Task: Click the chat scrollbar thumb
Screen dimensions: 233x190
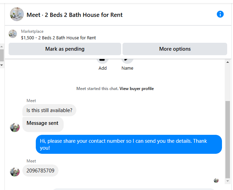Action: (227, 140)
